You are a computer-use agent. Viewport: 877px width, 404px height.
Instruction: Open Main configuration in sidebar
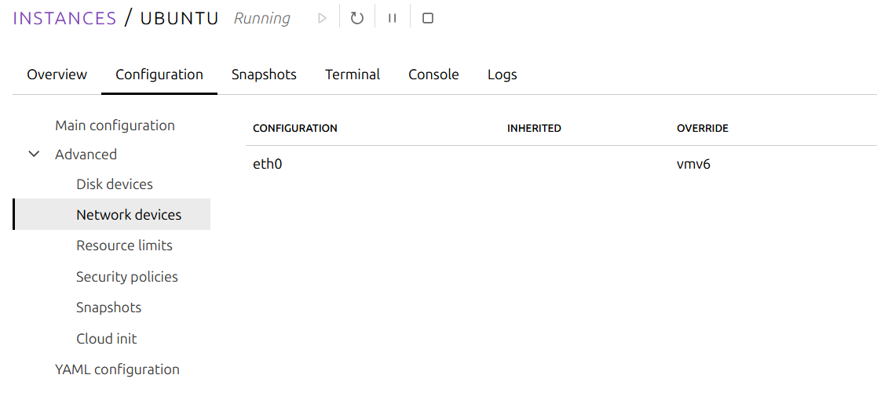click(115, 126)
